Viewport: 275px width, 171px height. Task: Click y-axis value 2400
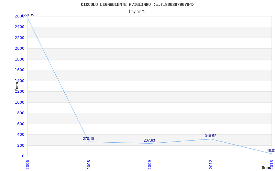click(x=20, y=27)
